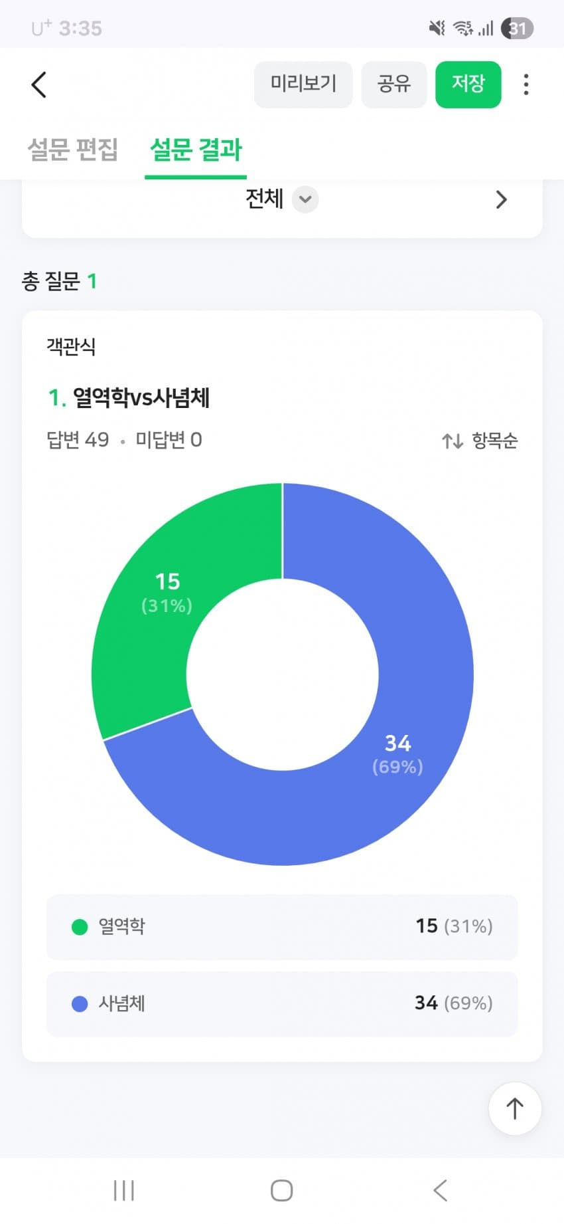Expand the 전체 filter dropdown

[x=305, y=199]
